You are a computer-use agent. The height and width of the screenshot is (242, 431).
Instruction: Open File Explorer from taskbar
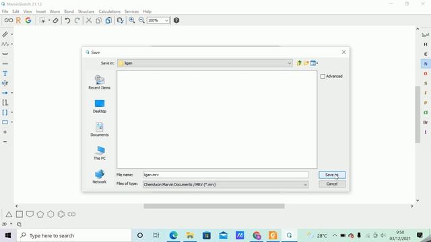(190, 235)
